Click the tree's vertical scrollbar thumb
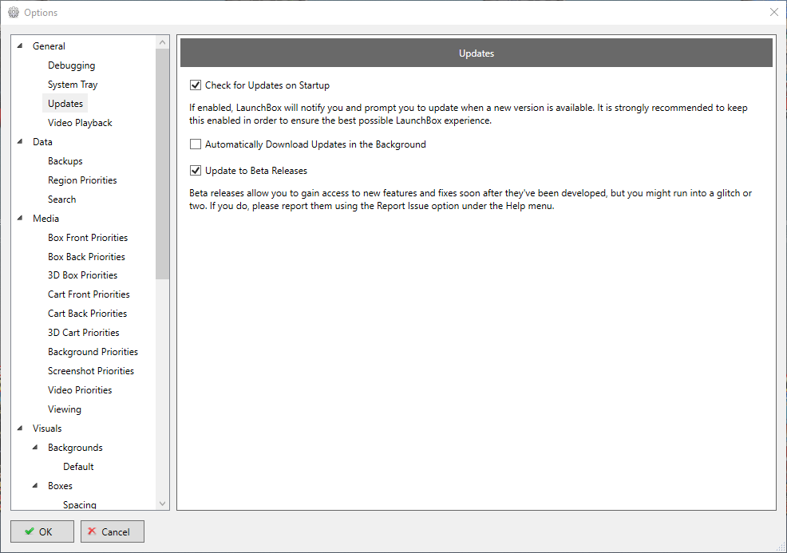This screenshot has height=553, width=787. [162, 164]
